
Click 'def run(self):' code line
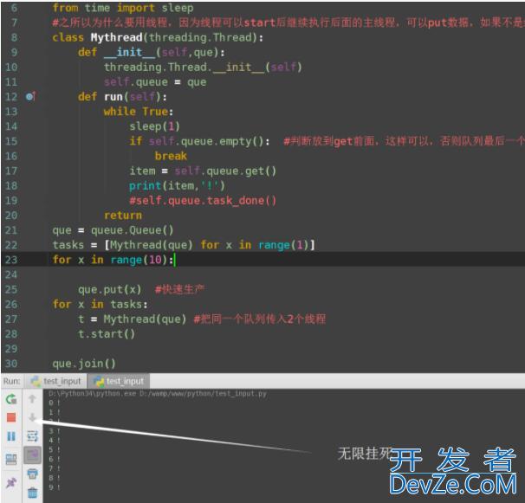click(x=122, y=97)
